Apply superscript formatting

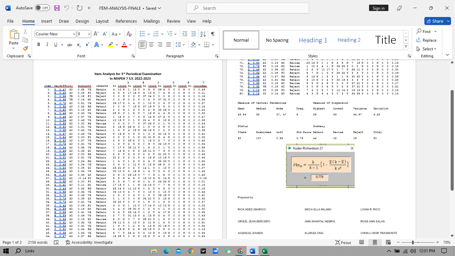coord(87,45)
